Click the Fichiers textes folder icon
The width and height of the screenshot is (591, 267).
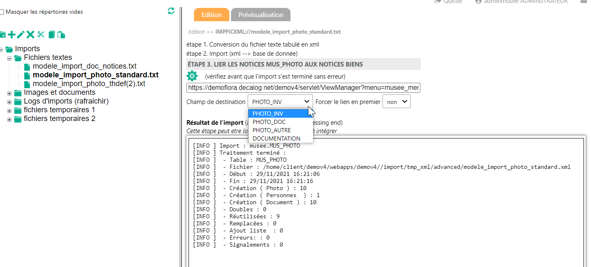18,58
